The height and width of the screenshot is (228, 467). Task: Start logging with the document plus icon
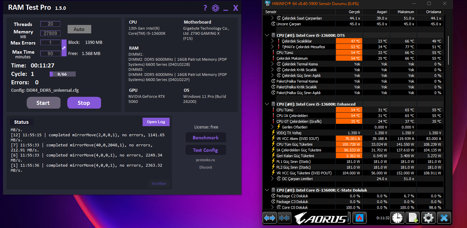(x=413, y=218)
